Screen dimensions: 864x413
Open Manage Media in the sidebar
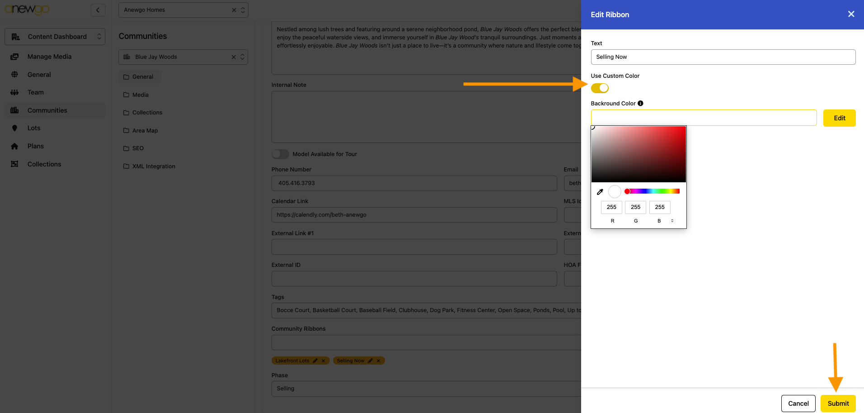click(49, 57)
